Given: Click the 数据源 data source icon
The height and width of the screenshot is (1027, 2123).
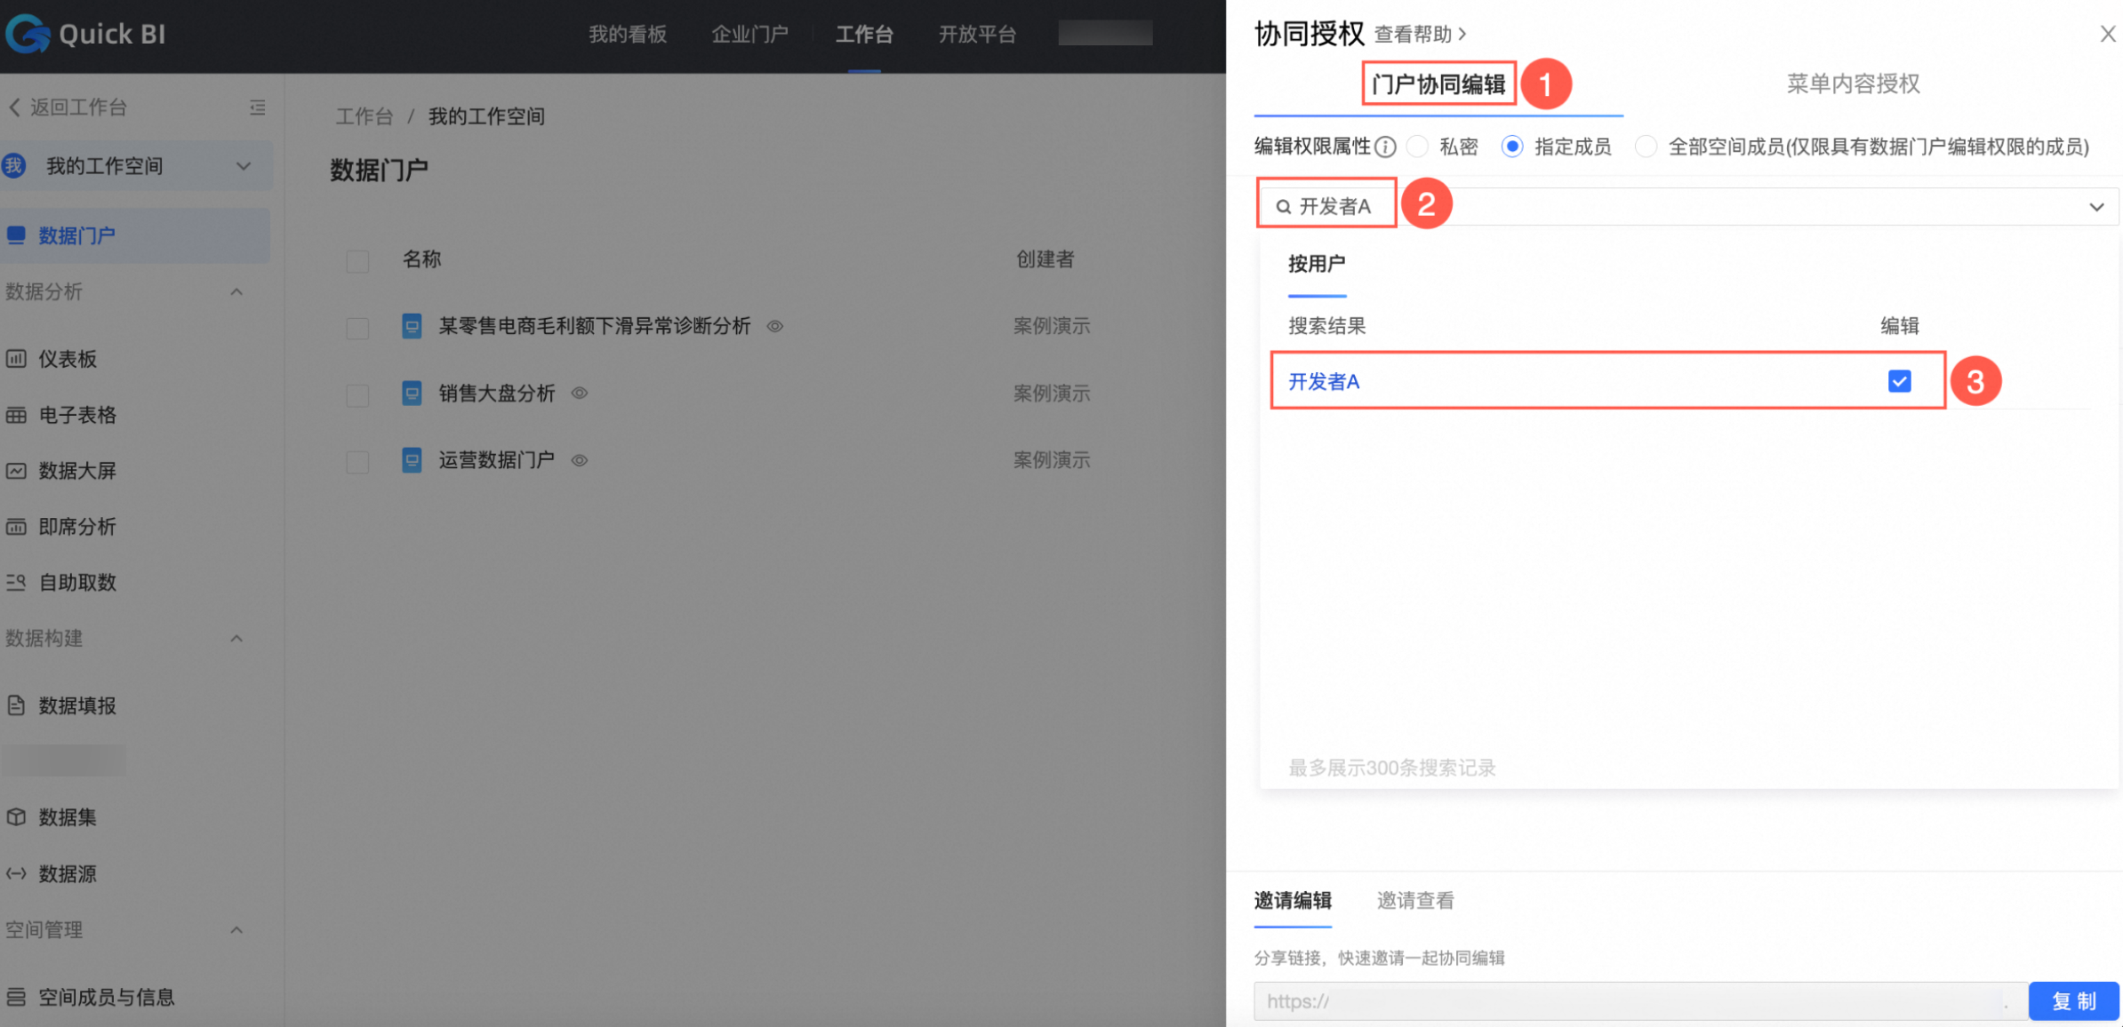Looking at the screenshot, I should pyautogui.click(x=16, y=873).
